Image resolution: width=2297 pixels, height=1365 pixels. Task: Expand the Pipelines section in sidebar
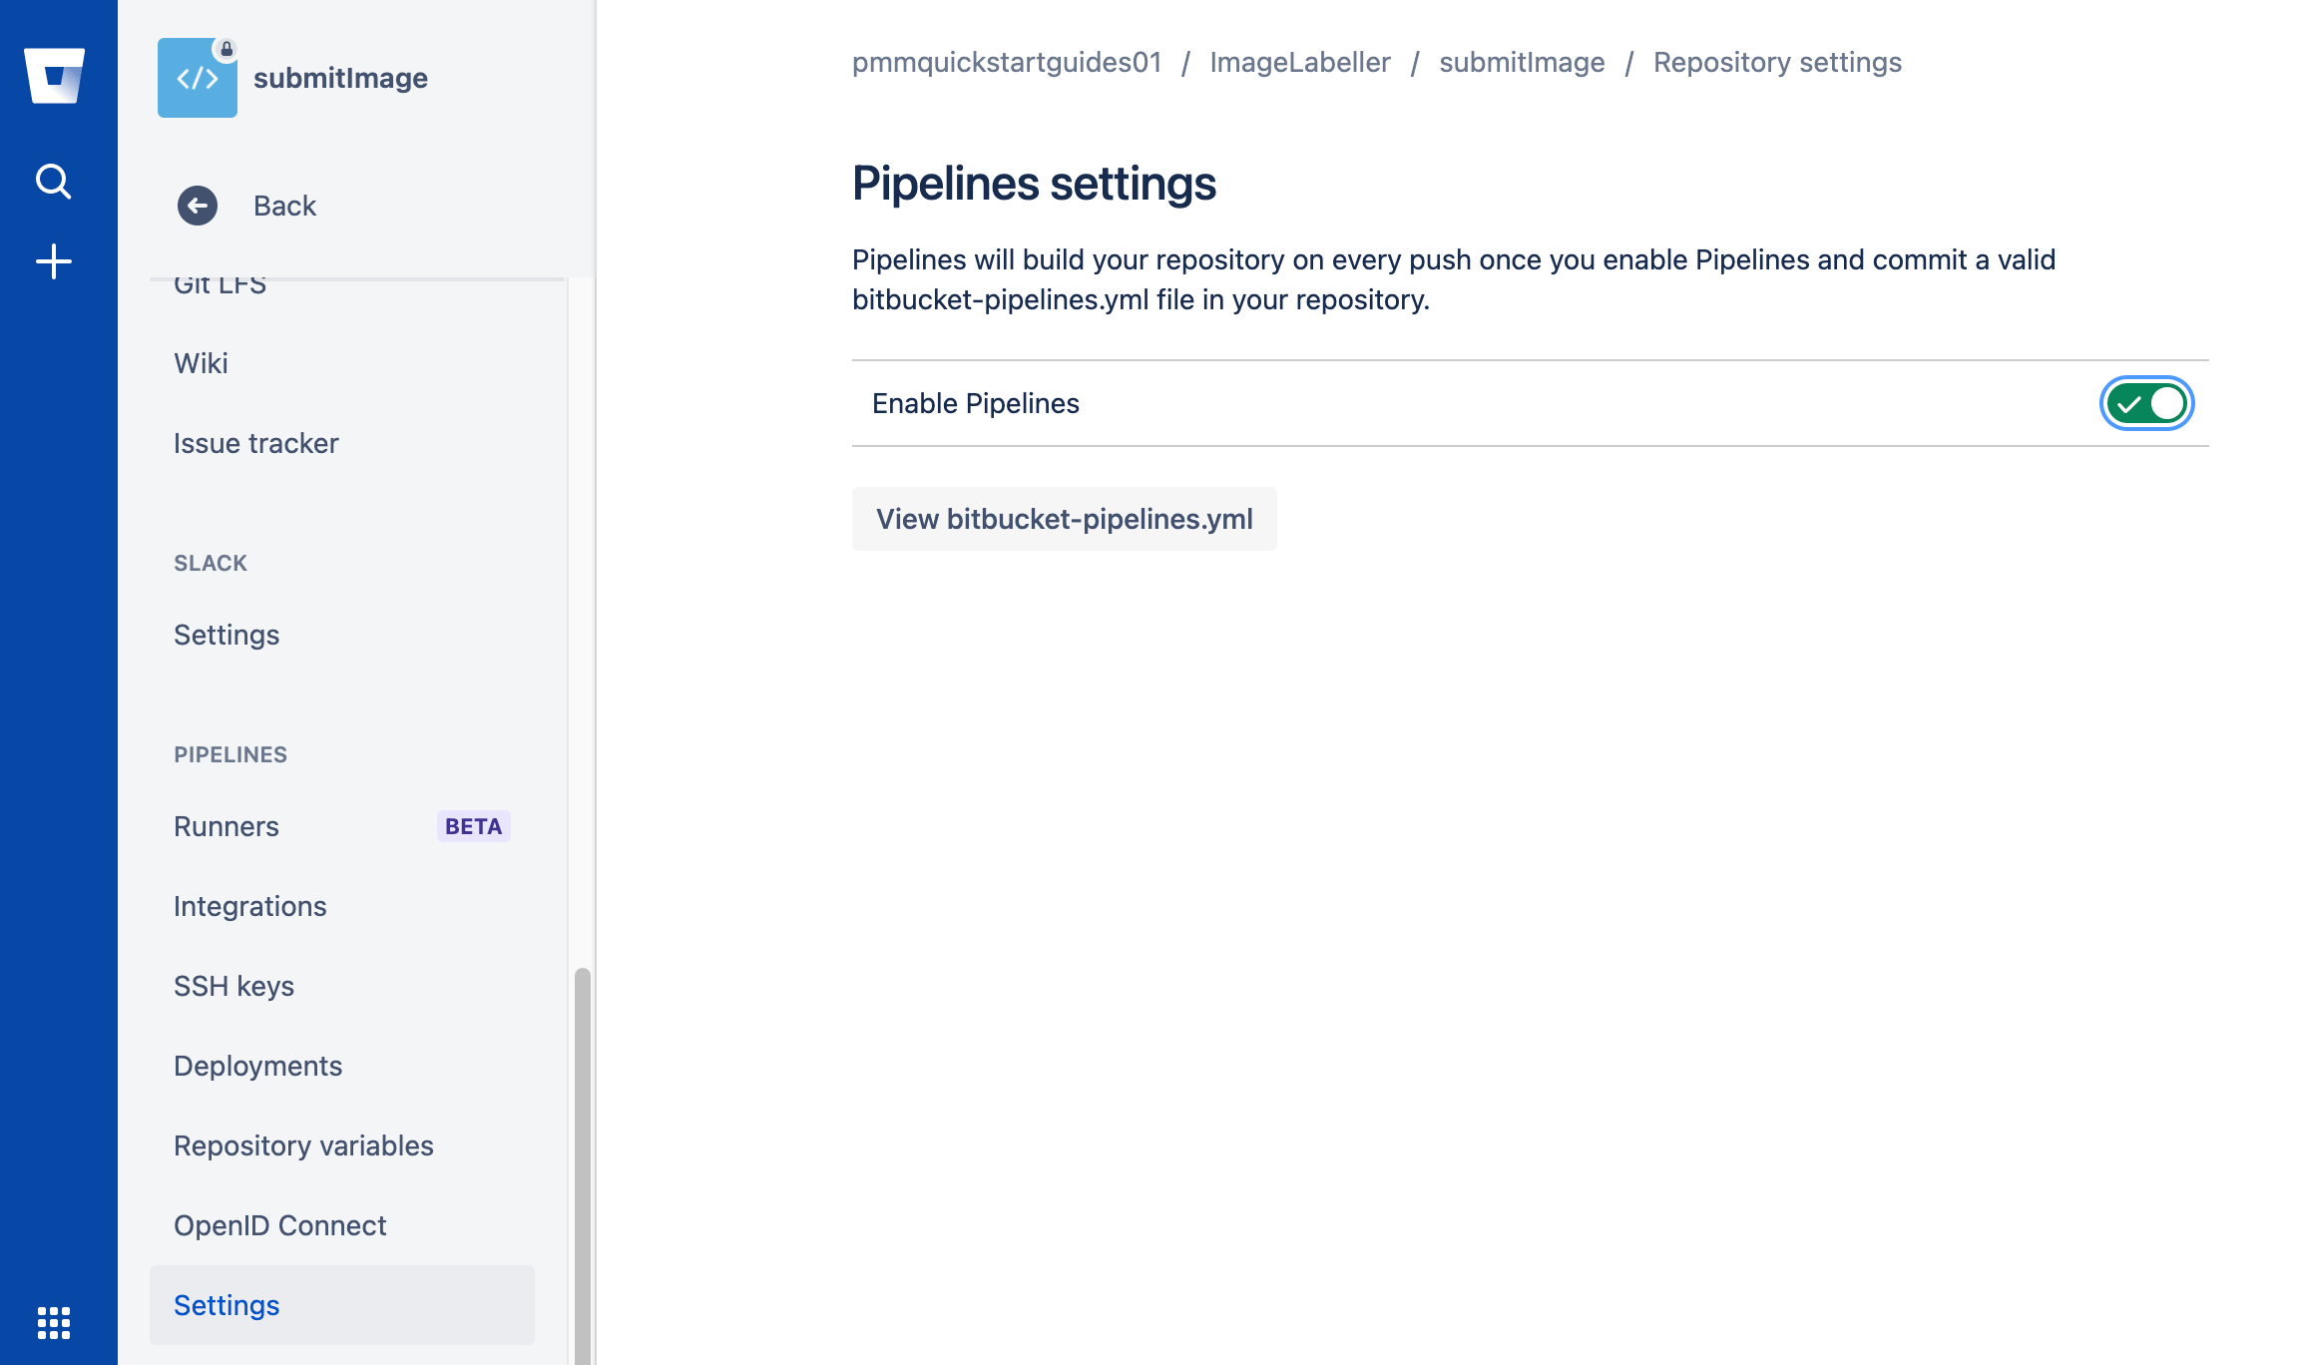232,754
